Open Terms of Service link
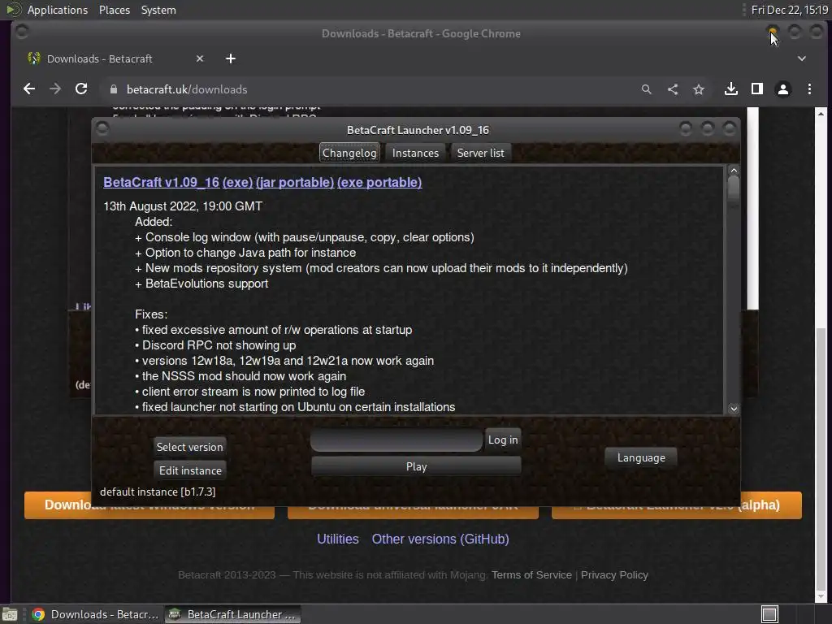 pos(531,574)
